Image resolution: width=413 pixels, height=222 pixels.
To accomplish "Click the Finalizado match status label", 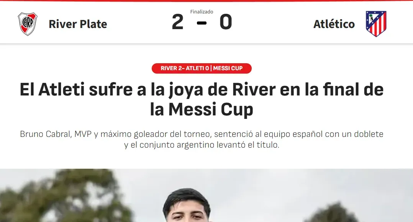I will point(202,12).
